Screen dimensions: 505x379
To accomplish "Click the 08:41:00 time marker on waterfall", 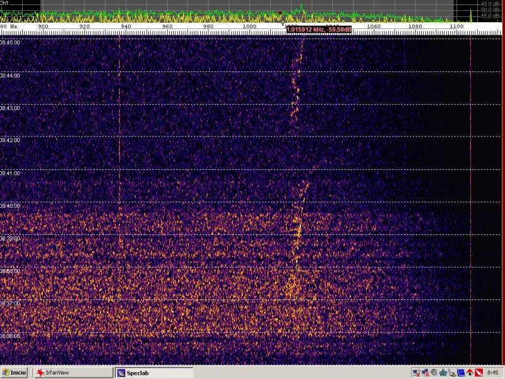I will click(x=10, y=173).
